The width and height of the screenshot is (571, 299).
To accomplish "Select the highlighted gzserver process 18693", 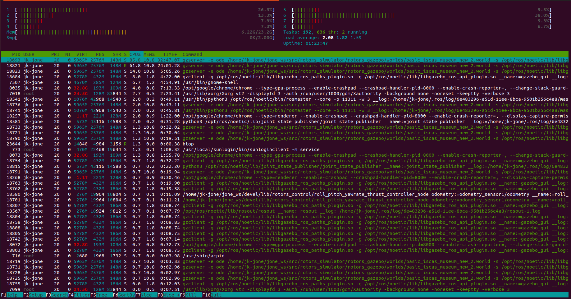I will (x=285, y=60).
